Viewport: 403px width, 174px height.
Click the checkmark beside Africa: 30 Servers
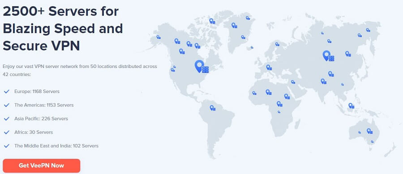[x=7, y=132]
